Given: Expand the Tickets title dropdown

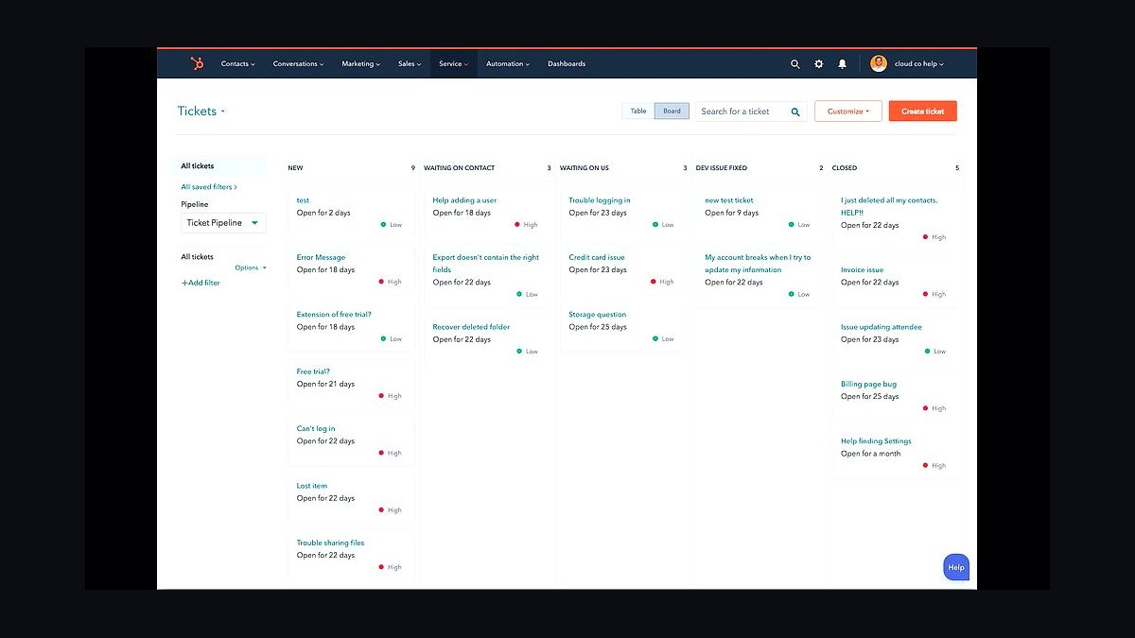Looking at the screenshot, I should point(201,112).
